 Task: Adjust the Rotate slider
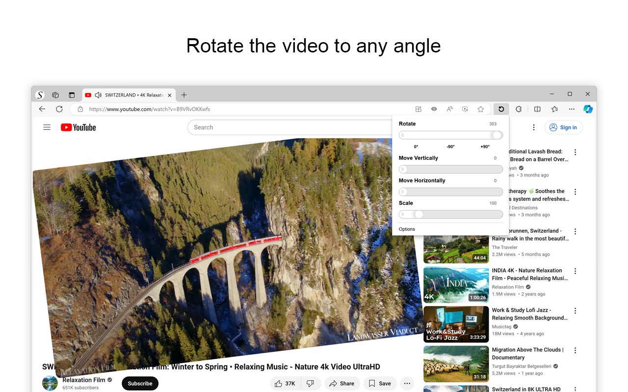point(451,135)
